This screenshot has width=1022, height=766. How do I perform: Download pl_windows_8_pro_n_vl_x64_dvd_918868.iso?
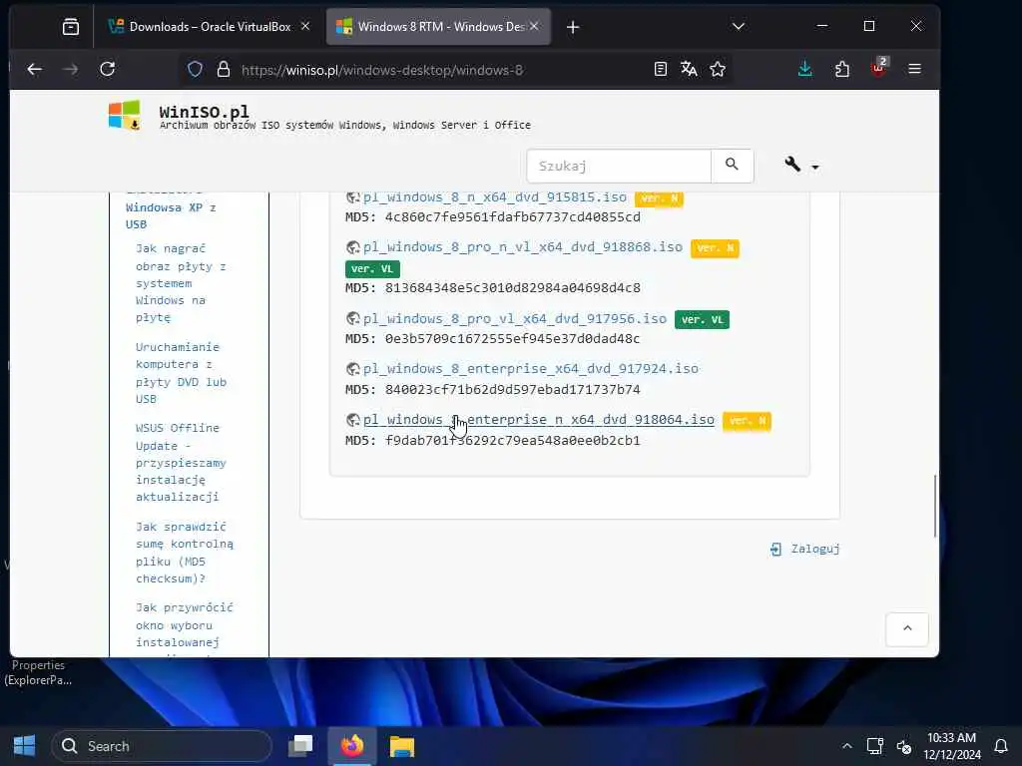[523, 247]
